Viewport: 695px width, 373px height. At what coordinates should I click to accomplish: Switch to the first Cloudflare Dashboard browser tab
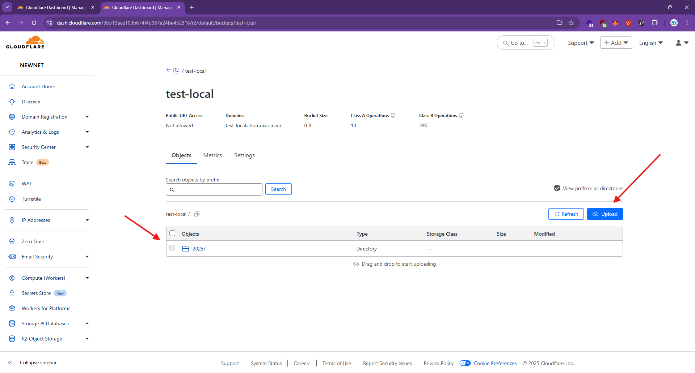pos(55,7)
